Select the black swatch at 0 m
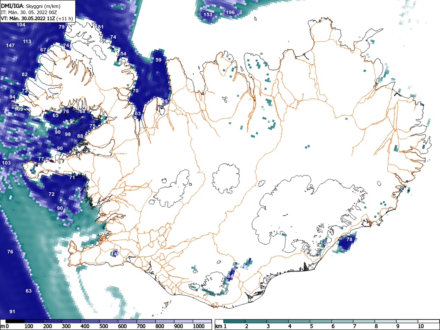 pyautogui.click(x=15, y=321)
